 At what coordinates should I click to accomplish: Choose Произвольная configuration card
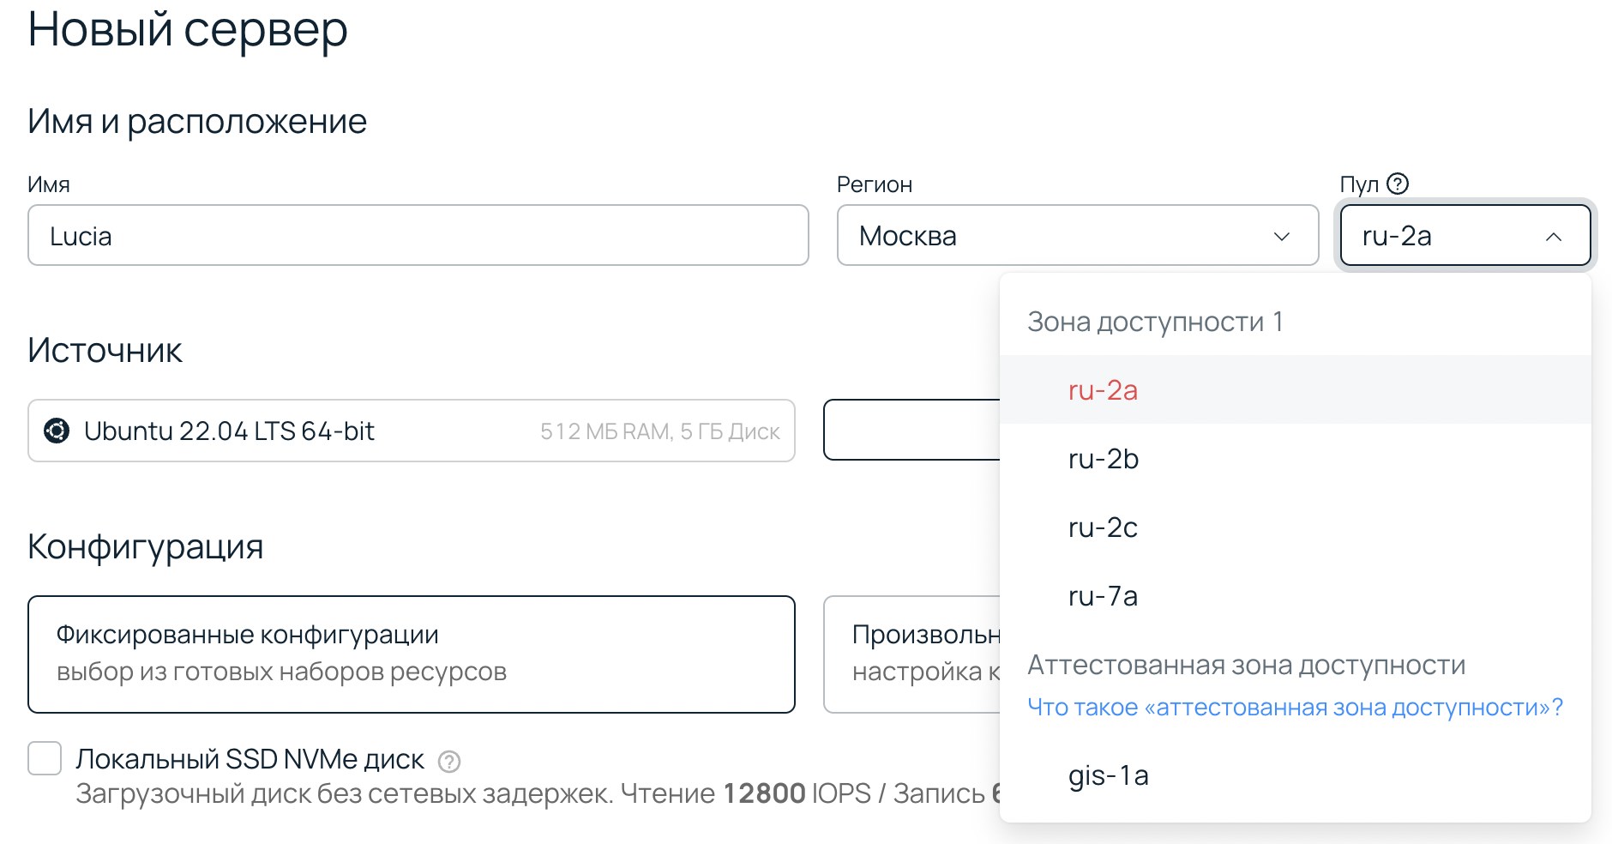(912, 654)
